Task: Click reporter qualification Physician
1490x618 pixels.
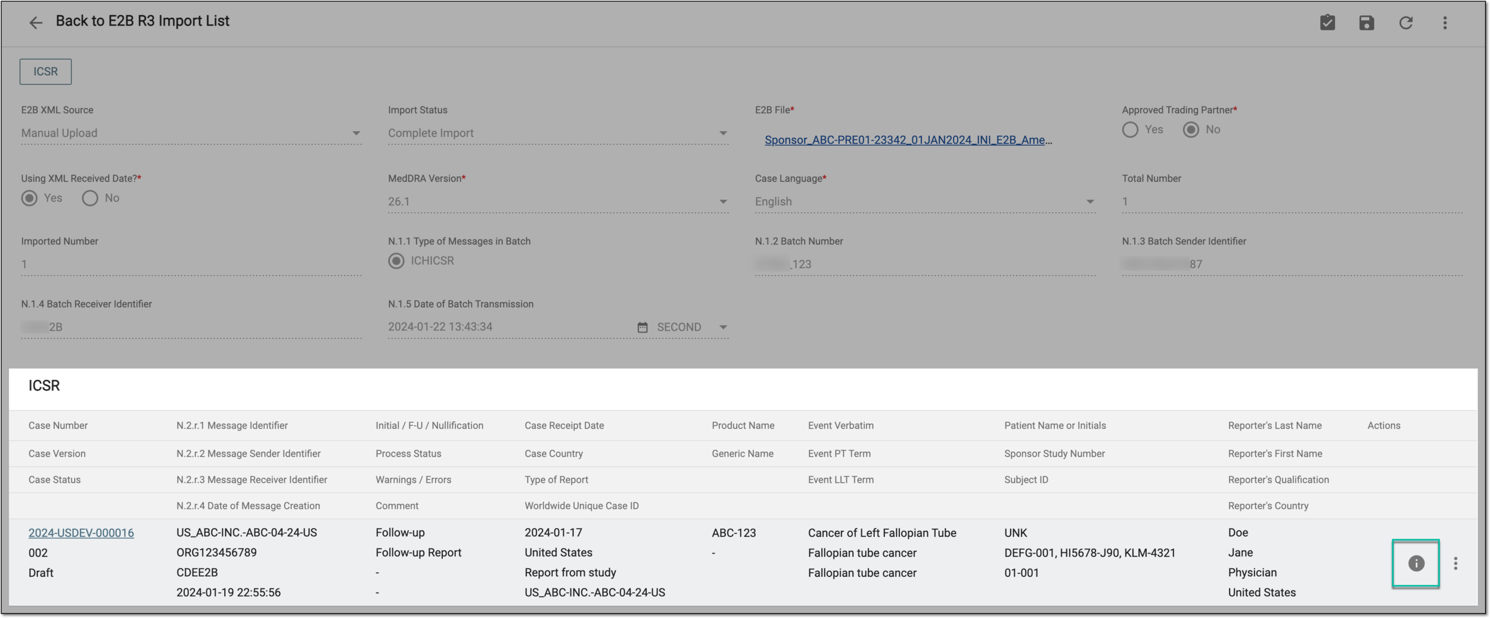Action: [x=1252, y=573]
